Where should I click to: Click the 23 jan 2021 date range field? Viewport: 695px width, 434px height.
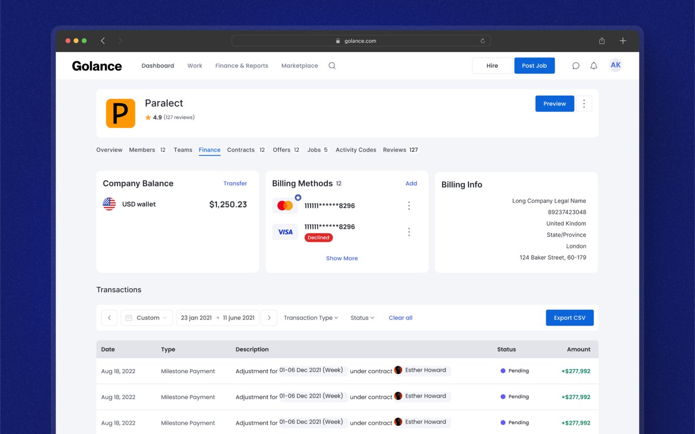(x=218, y=318)
